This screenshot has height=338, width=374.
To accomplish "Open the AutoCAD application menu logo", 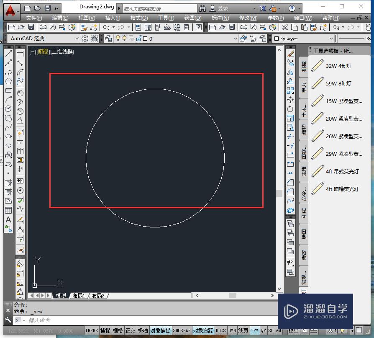I will point(12,9).
